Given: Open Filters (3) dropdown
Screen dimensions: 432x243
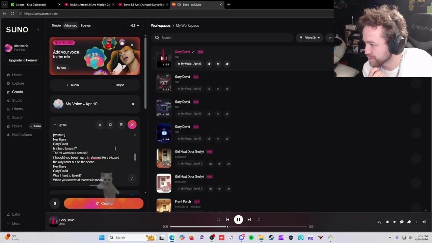Looking at the screenshot, I should (x=309, y=38).
